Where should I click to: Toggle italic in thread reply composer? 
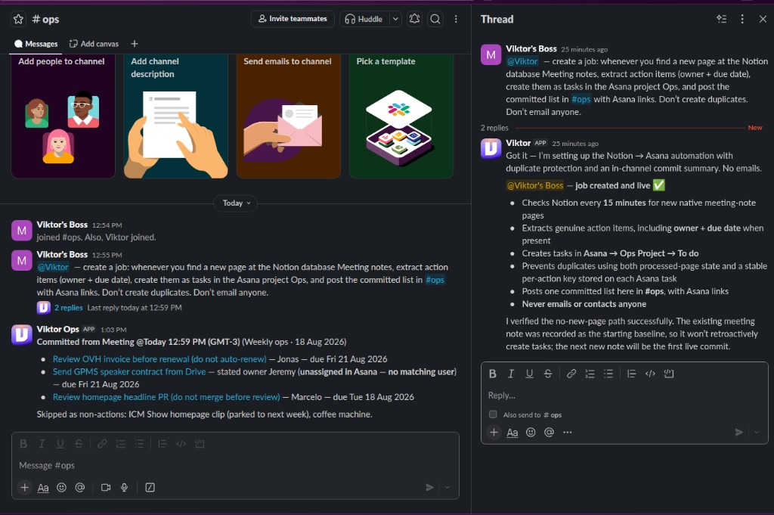pos(511,374)
